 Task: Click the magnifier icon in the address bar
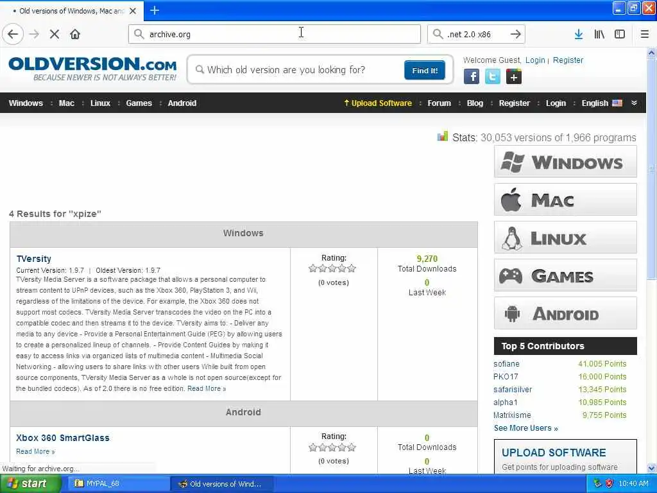[x=139, y=34]
